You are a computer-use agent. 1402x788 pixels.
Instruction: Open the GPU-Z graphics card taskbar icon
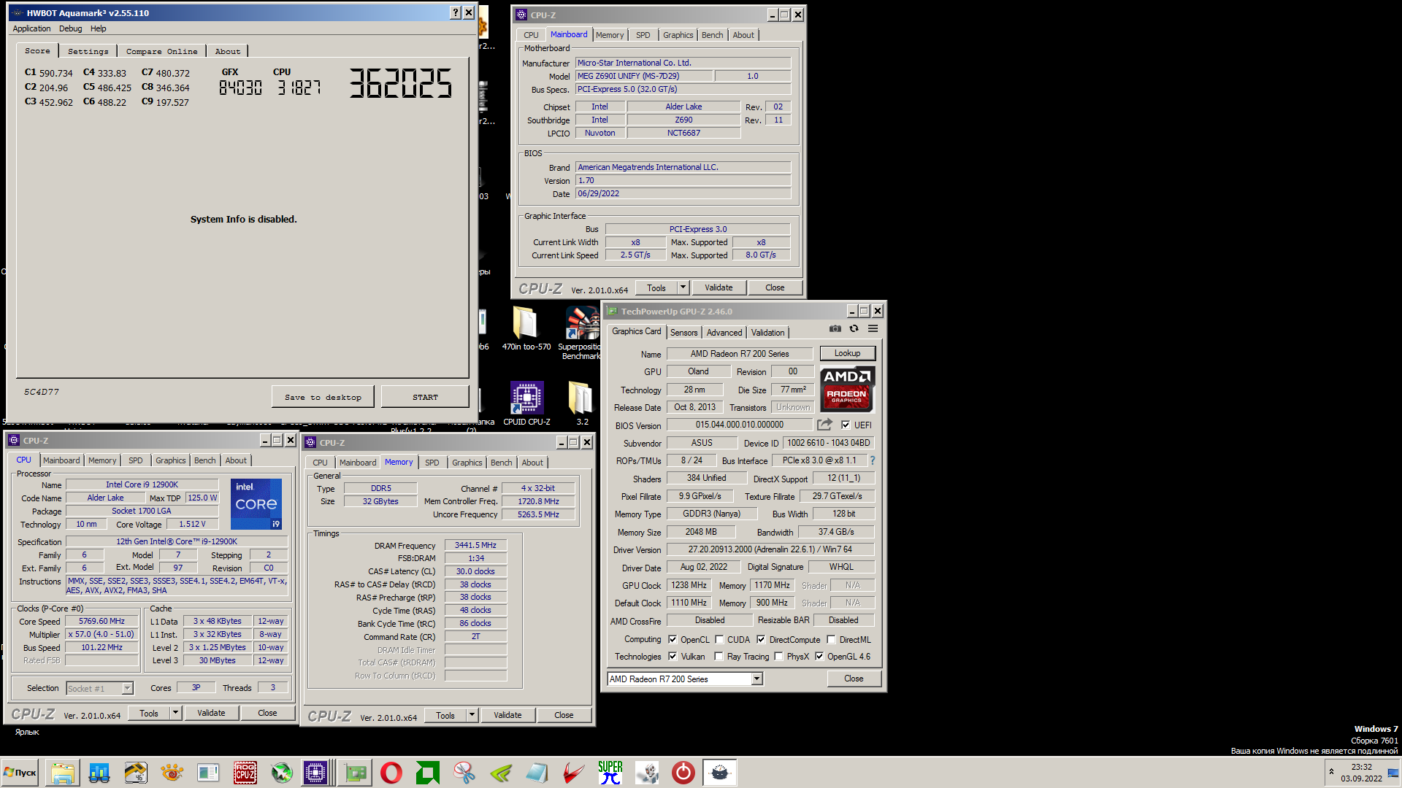tap(356, 773)
